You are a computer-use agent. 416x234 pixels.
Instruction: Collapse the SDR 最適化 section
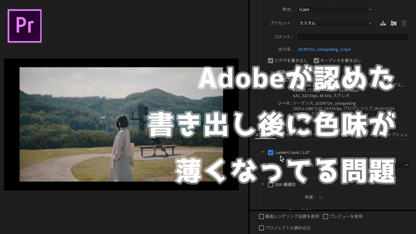click(x=263, y=184)
